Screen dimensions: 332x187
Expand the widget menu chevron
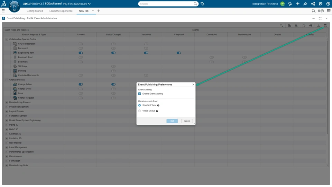(326, 18)
